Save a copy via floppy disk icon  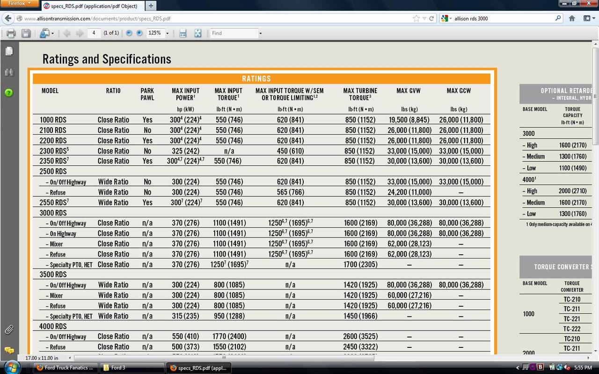coord(26,33)
